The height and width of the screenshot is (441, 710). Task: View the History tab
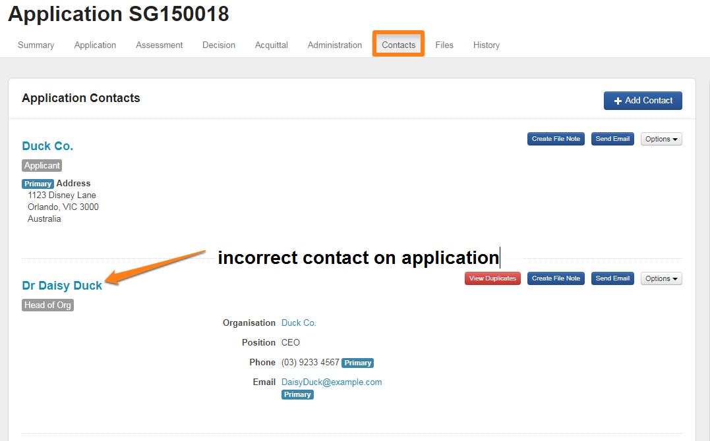click(487, 45)
